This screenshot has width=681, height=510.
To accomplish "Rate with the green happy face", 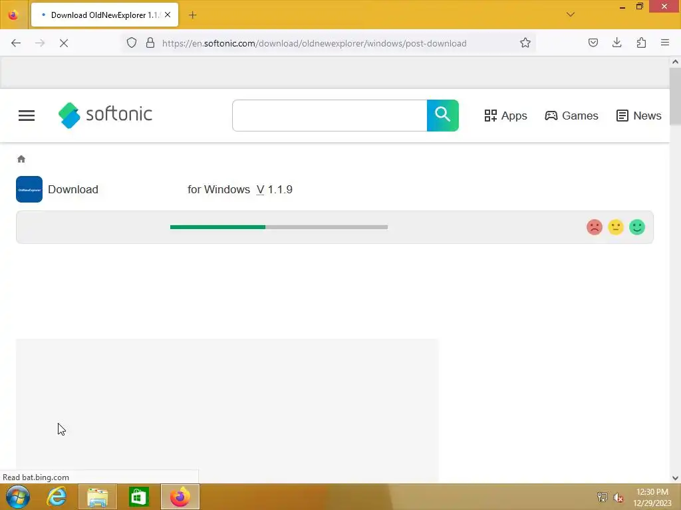I will (636, 227).
